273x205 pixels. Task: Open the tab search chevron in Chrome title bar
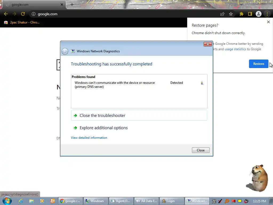tap(241, 4)
